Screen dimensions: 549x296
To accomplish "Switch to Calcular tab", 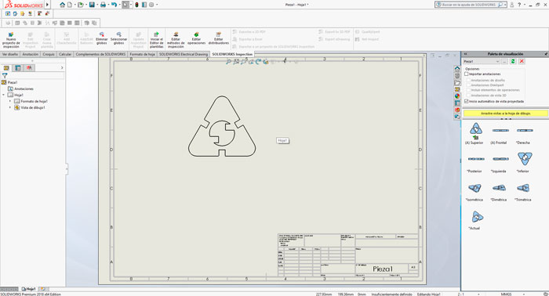I will coord(65,55).
